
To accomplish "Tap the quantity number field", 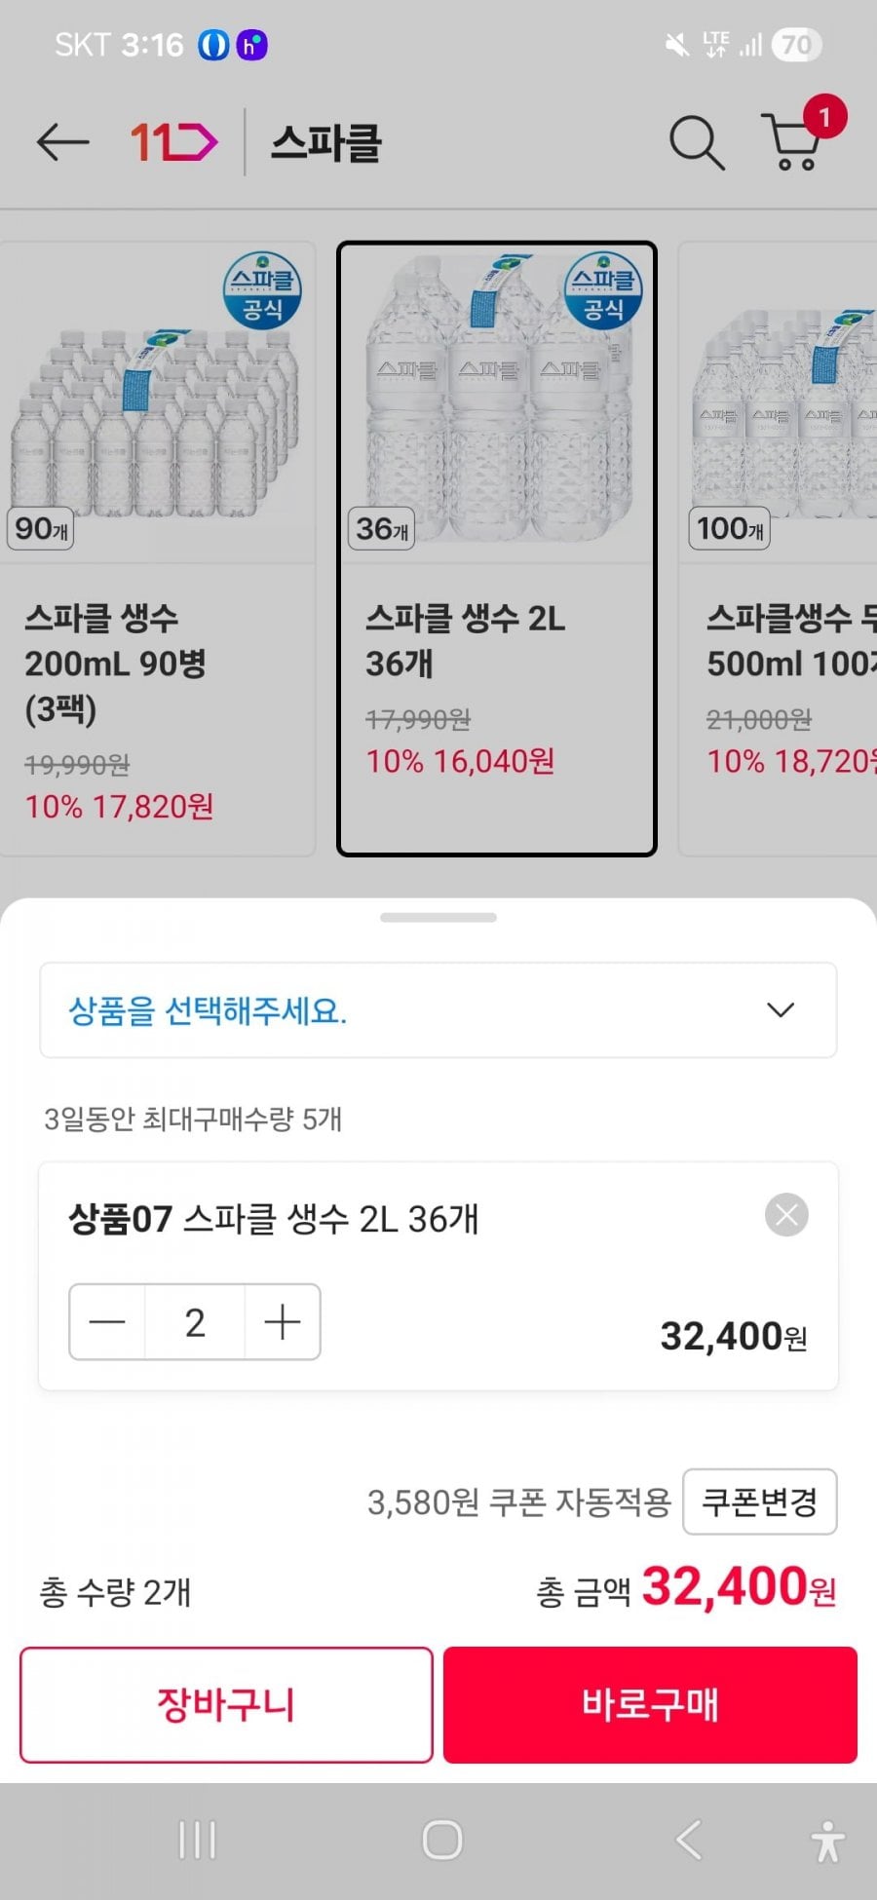I will tap(195, 1322).
